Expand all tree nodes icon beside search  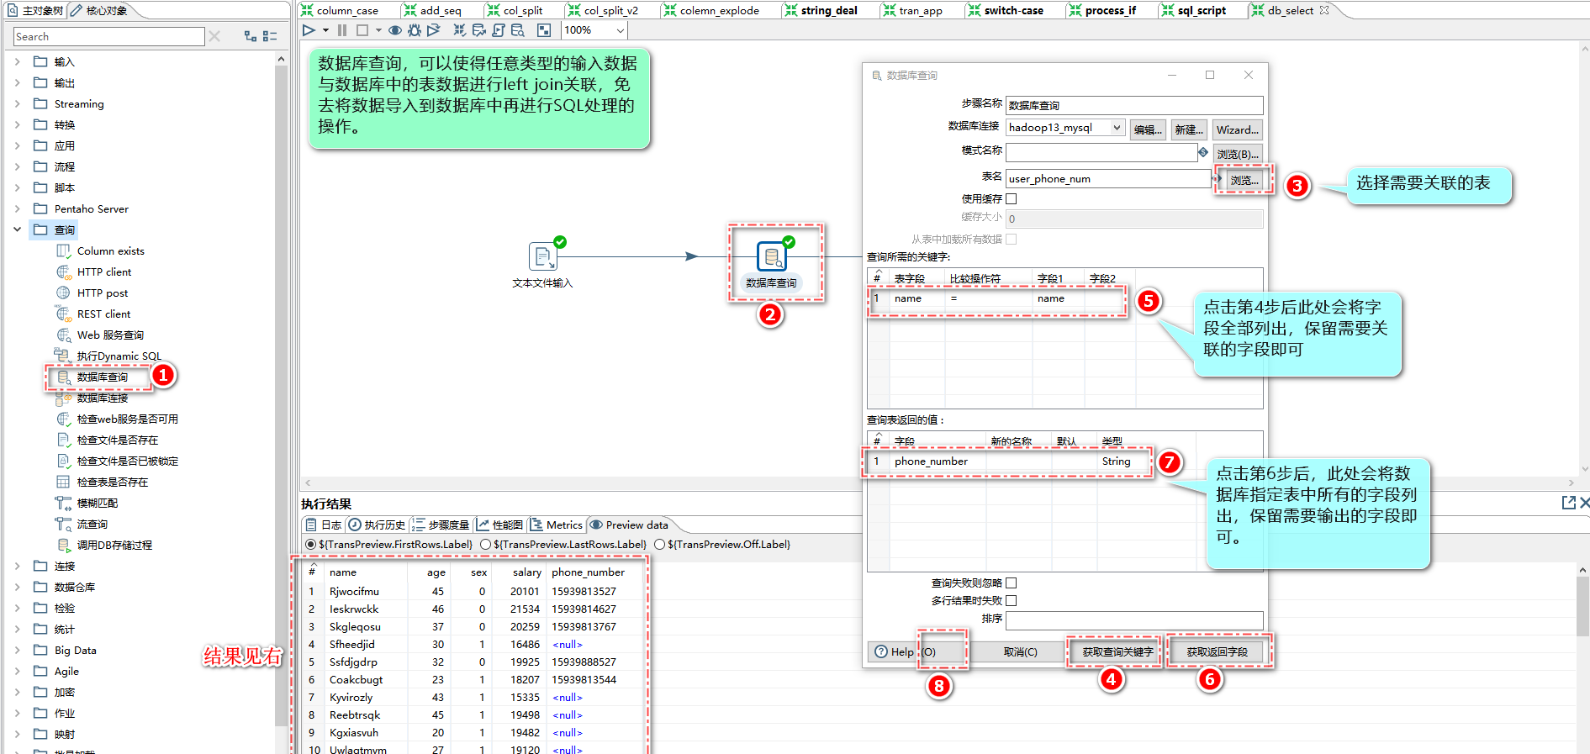251,36
